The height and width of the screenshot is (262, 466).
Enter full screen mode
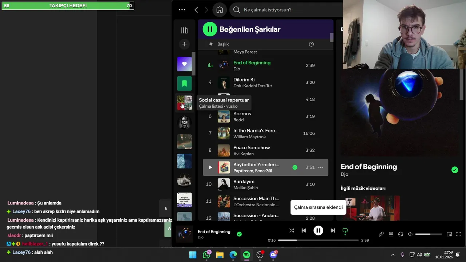coord(459,234)
